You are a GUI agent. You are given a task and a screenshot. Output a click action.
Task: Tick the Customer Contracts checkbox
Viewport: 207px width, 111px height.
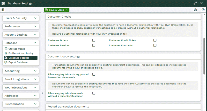pos(155,45)
